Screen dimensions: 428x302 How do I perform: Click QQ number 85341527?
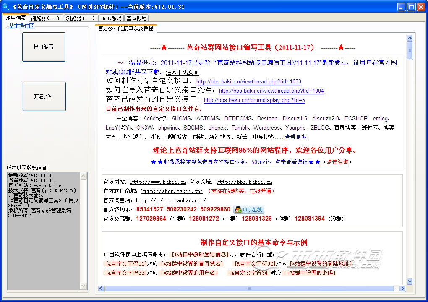(x=149, y=210)
